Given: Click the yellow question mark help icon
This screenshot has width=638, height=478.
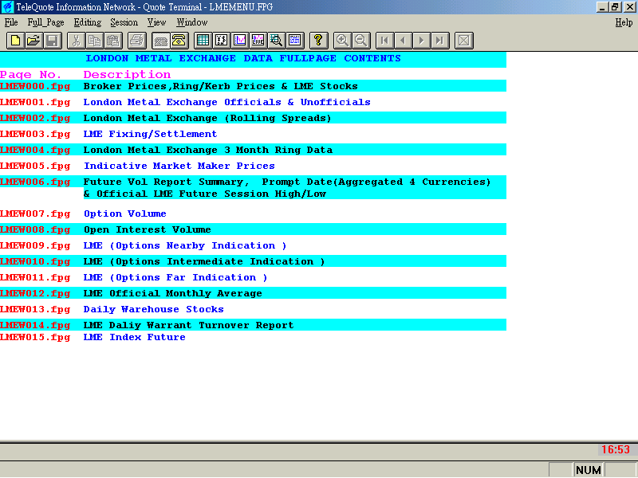Looking at the screenshot, I should pyautogui.click(x=318, y=41).
